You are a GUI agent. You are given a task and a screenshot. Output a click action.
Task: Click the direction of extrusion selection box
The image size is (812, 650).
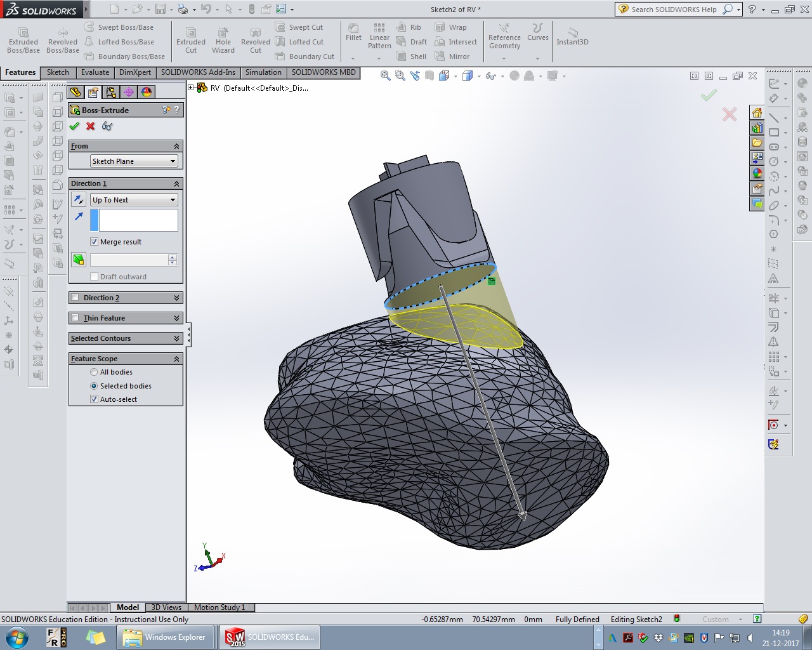coord(138,220)
